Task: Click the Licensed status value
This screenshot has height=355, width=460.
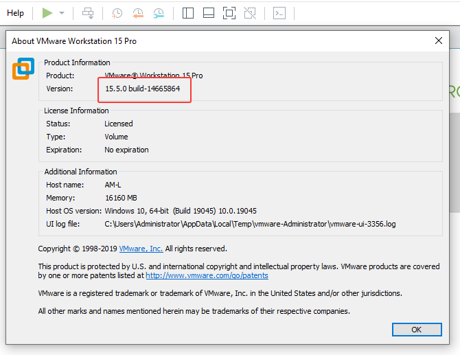Action: (119, 124)
